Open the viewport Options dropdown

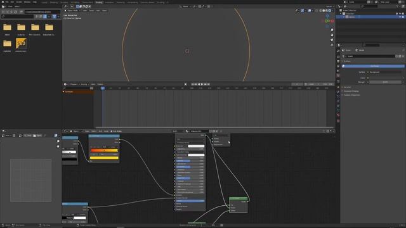[330, 6]
